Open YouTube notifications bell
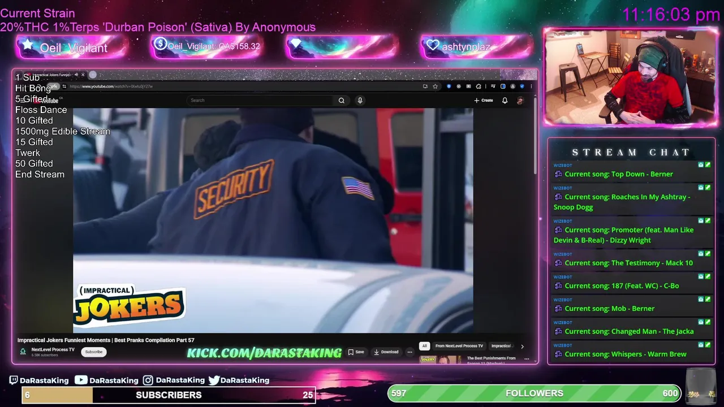This screenshot has width=724, height=407. pyautogui.click(x=505, y=101)
